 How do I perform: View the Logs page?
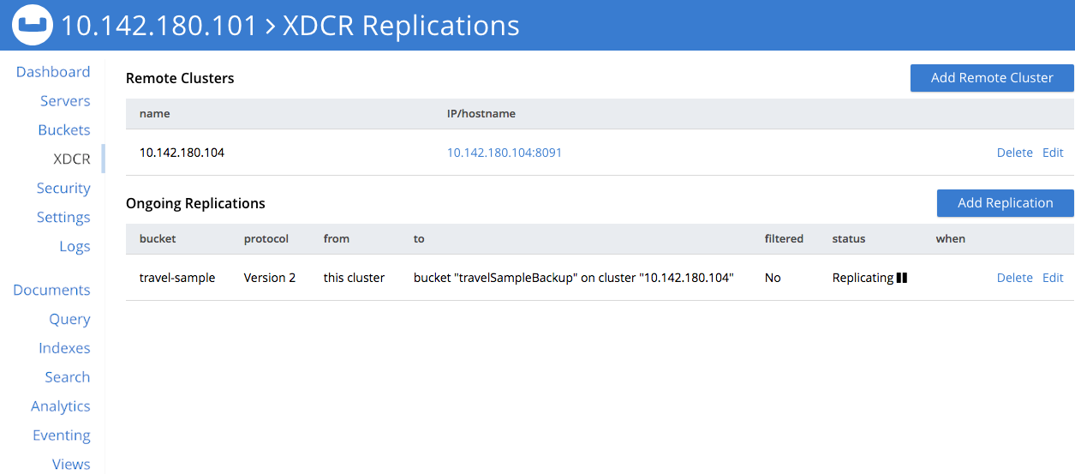[75, 247]
